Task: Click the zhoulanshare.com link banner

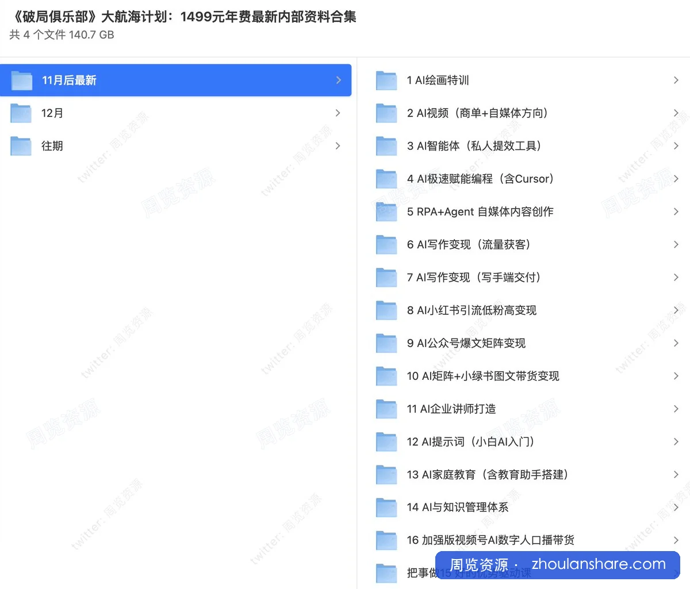Action: (558, 565)
